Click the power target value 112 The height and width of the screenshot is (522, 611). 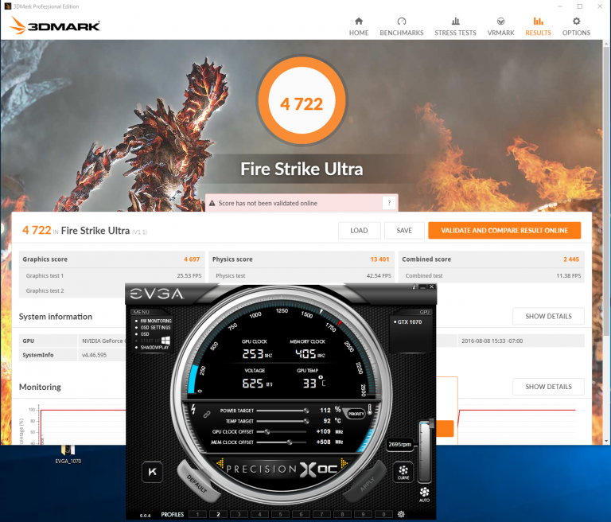click(x=325, y=410)
